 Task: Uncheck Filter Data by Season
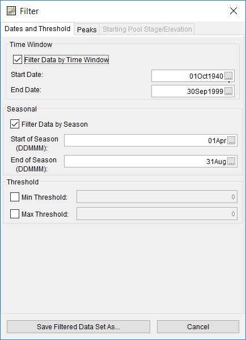point(15,124)
